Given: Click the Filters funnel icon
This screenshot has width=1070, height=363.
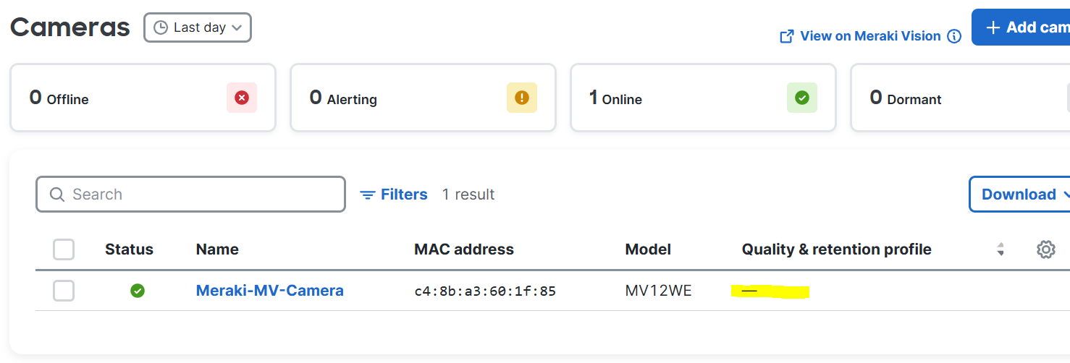Looking at the screenshot, I should [368, 195].
